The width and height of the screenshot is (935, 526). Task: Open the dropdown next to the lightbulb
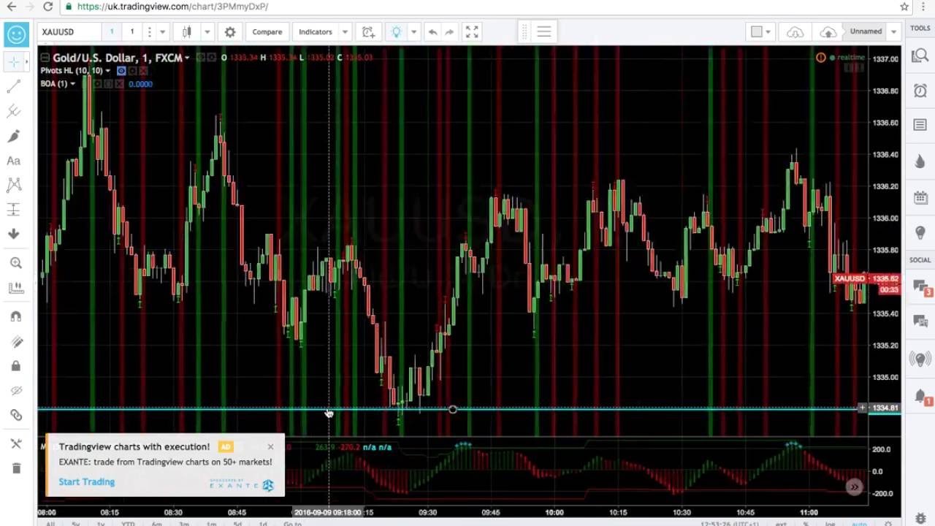coord(413,32)
